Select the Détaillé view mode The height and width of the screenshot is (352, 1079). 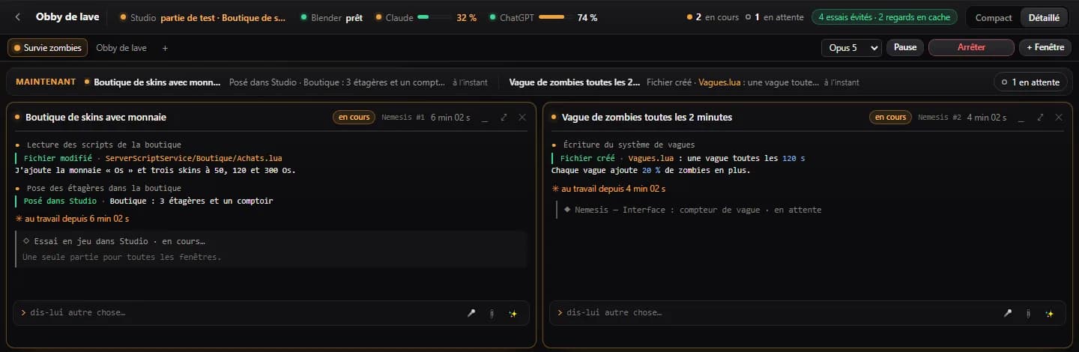pyautogui.click(x=1044, y=17)
